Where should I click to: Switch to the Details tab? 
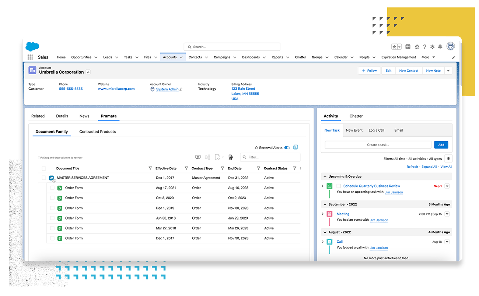point(62,116)
